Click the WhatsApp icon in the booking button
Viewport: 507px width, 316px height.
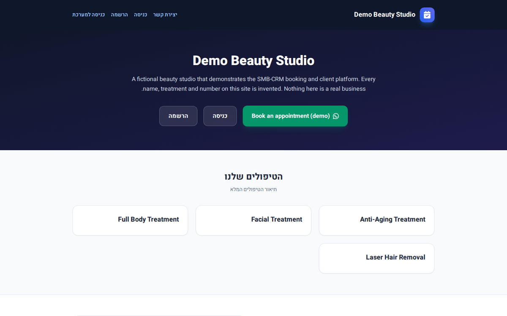[x=336, y=116]
